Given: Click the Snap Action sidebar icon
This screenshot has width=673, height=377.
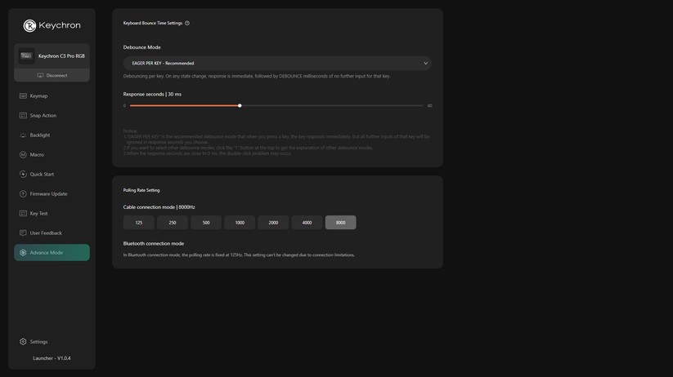Looking at the screenshot, I should coord(23,116).
